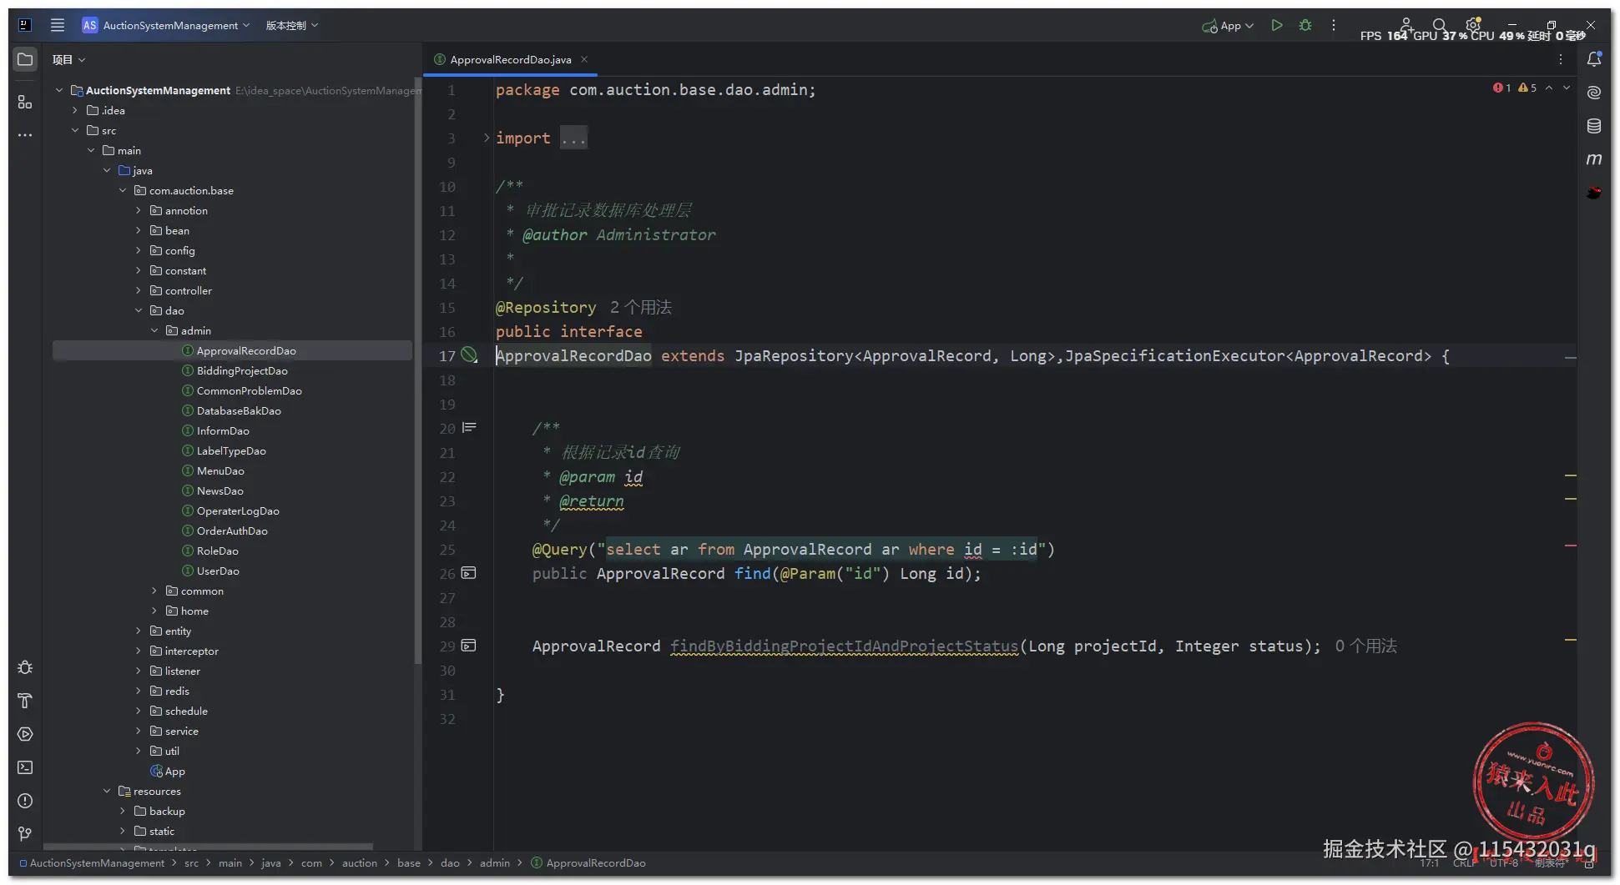Select BiddingProjectDao in project tree
This screenshot has height=885, width=1620.
pos(242,370)
